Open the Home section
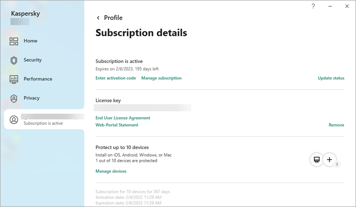Screen dimensions: 356x207 pyautogui.click(x=30, y=41)
